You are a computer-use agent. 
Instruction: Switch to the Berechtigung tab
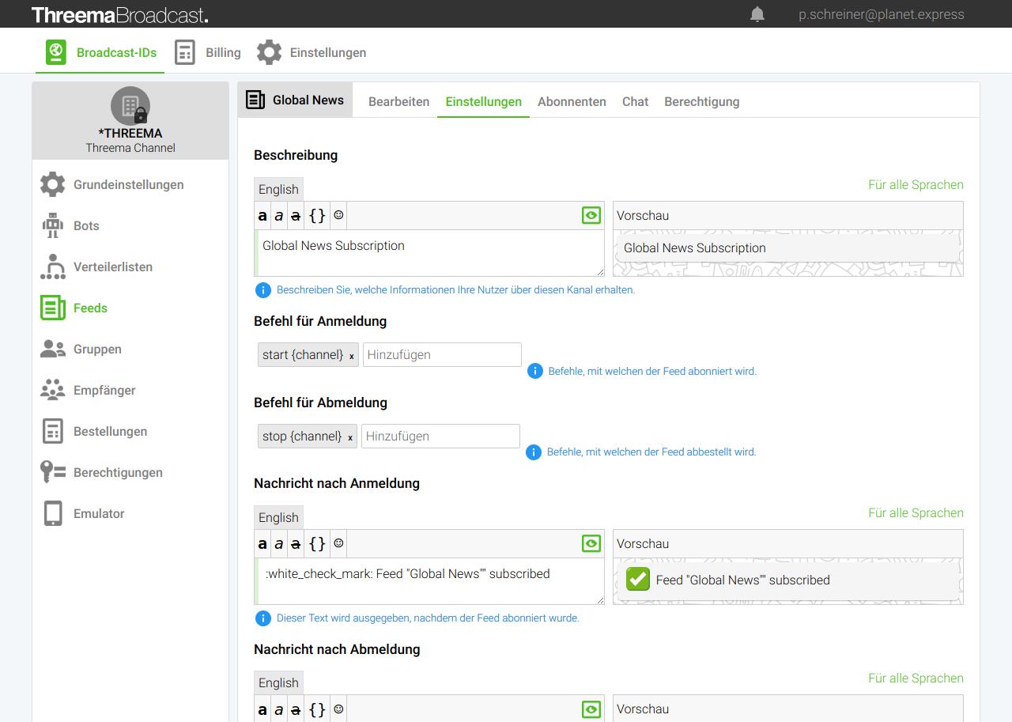click(702, 101)
